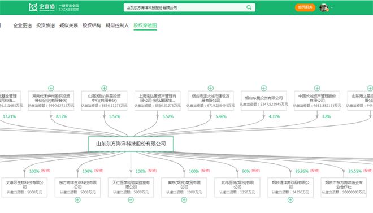Image resolution: width=373 pixels, height=213 pixels.
Task: Click the 3.8% shareholding percentage
Action: [327, 116]
